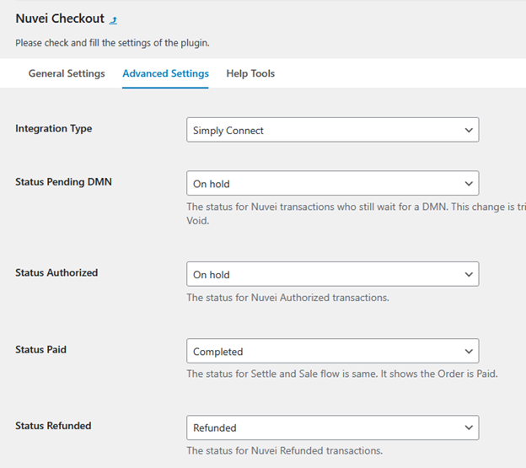Click the Nuvei Checkout page heading
This screenshot has height=468, width=526.
click(x=59, y=19)
